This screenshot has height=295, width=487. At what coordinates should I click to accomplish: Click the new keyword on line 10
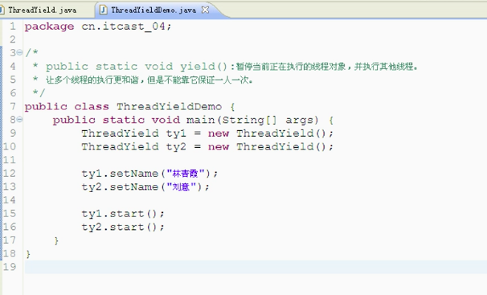[x=219, y=147]
